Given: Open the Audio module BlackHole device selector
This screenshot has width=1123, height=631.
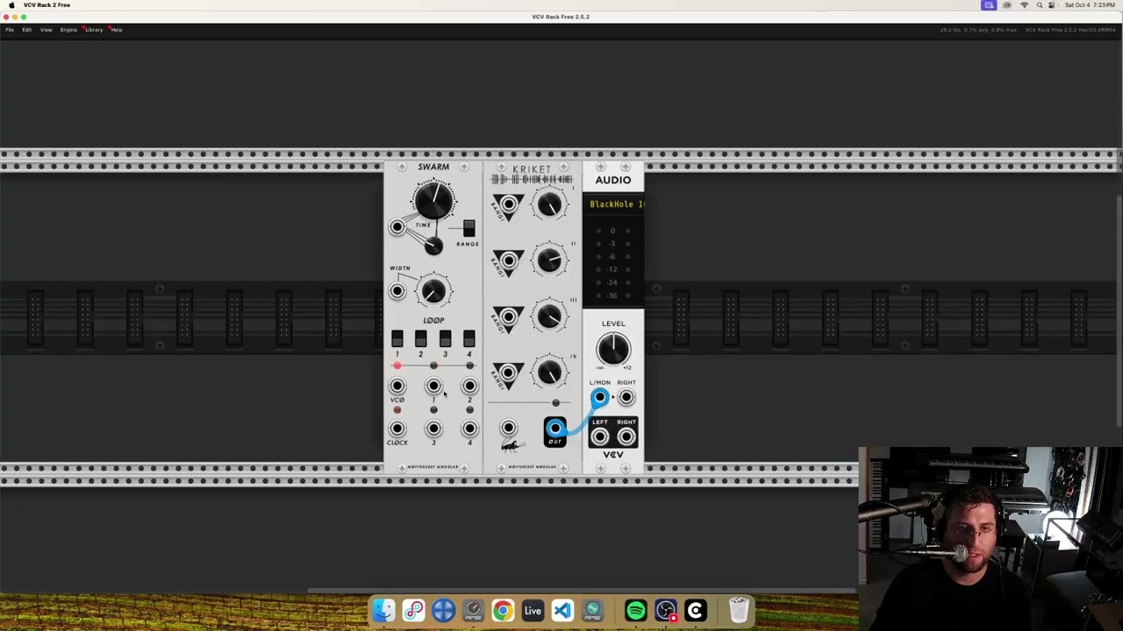Looking at the screenshot, I should 614,204.
